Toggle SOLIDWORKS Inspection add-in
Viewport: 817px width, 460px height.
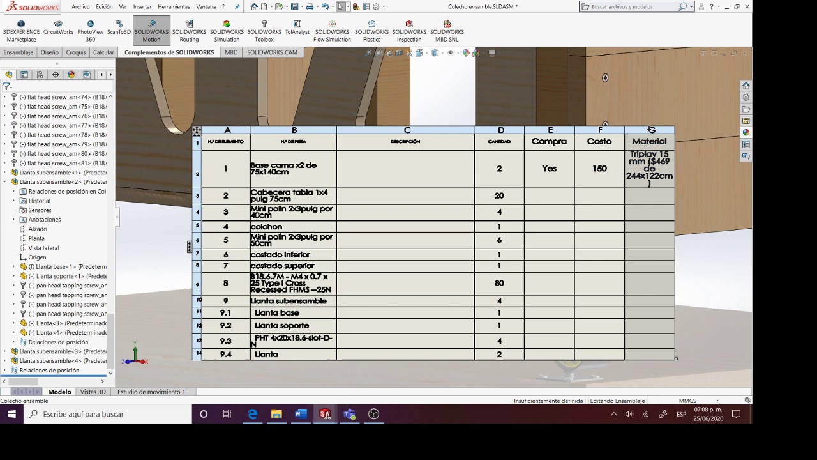(409, 31)
